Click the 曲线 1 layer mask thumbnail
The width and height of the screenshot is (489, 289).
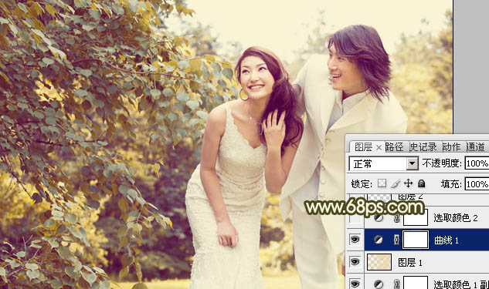click(x=416, y=240)
